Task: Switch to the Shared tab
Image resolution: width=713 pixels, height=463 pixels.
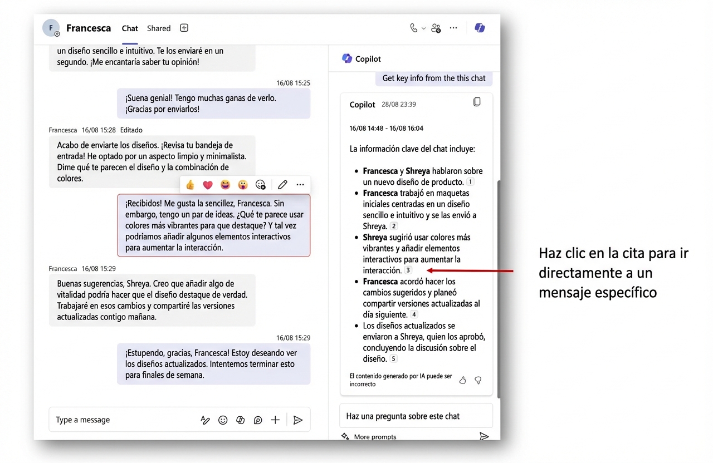Action: 158,28
